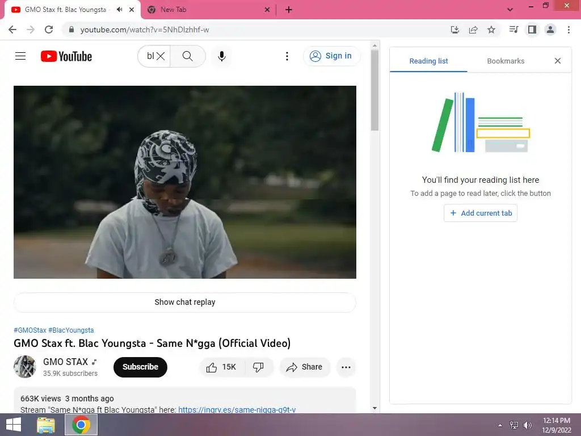Install app icon in address bar

pos(454,30)
